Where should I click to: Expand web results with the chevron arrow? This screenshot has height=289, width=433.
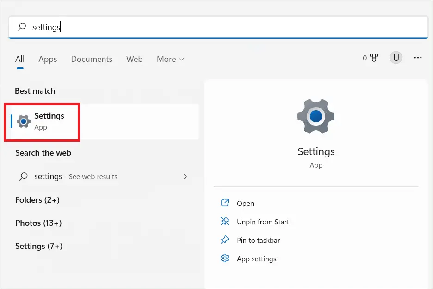coord(185,177)
